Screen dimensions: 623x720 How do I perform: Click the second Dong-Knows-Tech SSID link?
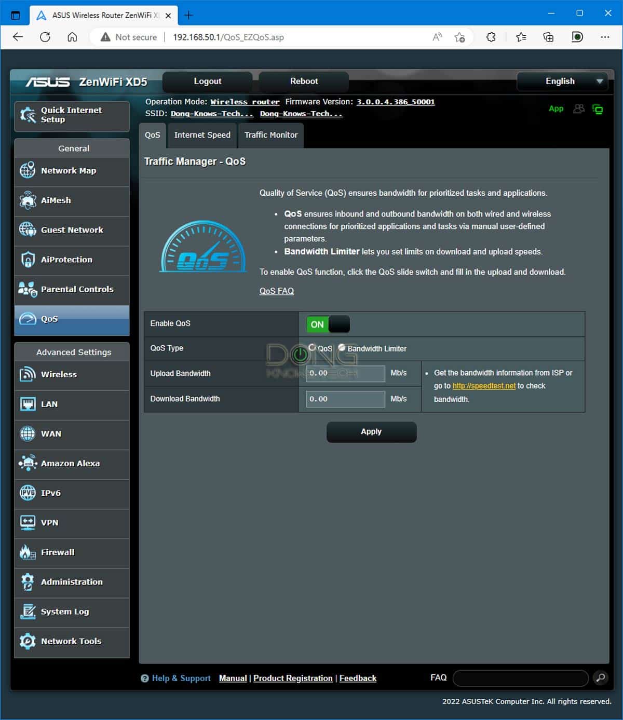tap(301, 114)
